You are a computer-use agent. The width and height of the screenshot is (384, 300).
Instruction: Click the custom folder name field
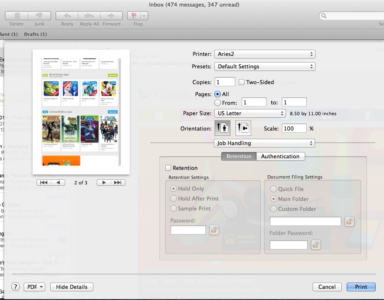pos(306,222)
